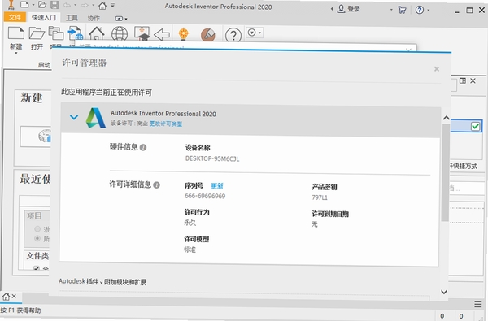
Task: Open the New file dropdown arrow in quick access
Action: click(x=33, y=5)
